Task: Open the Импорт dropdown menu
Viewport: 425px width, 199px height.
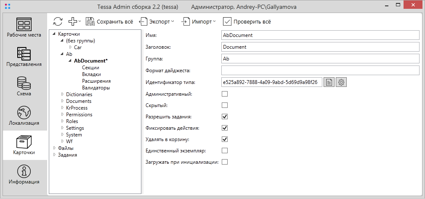Action: pos(199,21)
